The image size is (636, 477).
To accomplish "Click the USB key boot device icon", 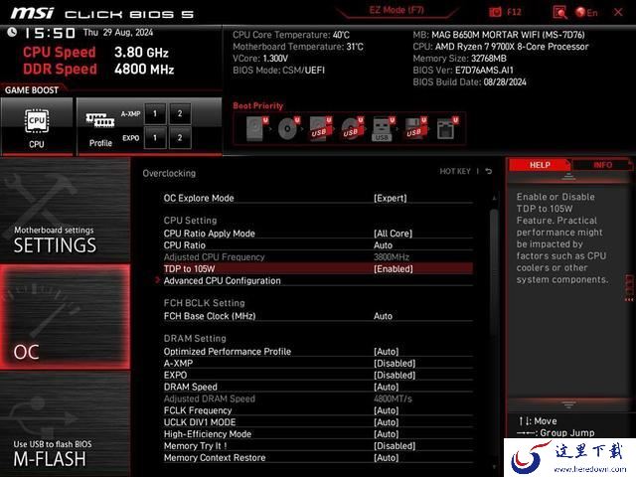I will click(383, 128).
